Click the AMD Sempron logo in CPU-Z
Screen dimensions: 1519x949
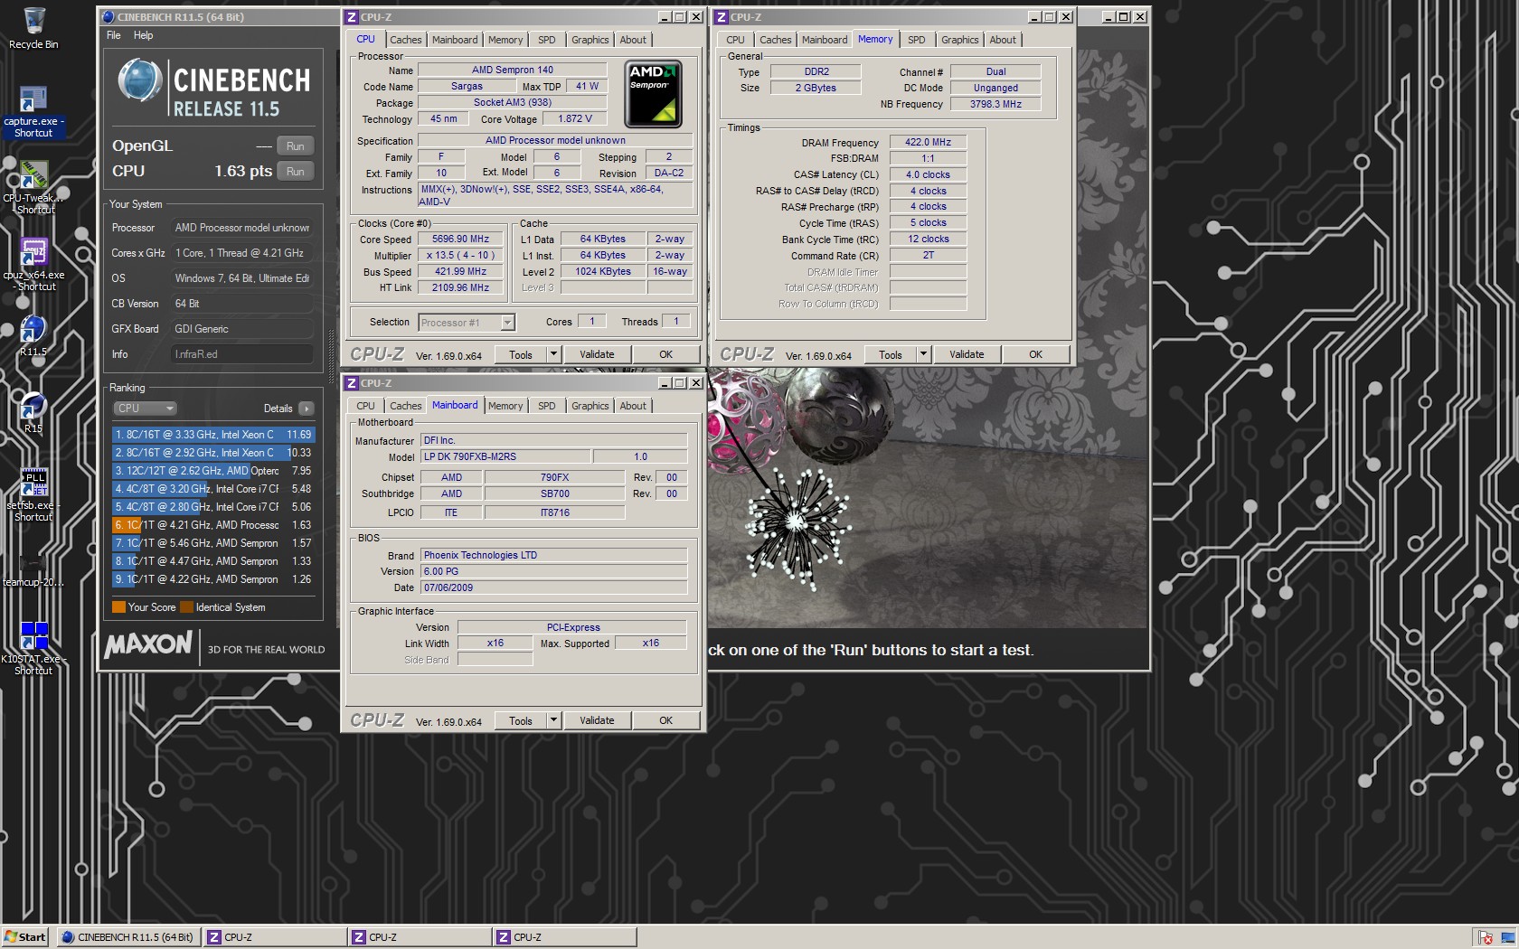(653, 94)
